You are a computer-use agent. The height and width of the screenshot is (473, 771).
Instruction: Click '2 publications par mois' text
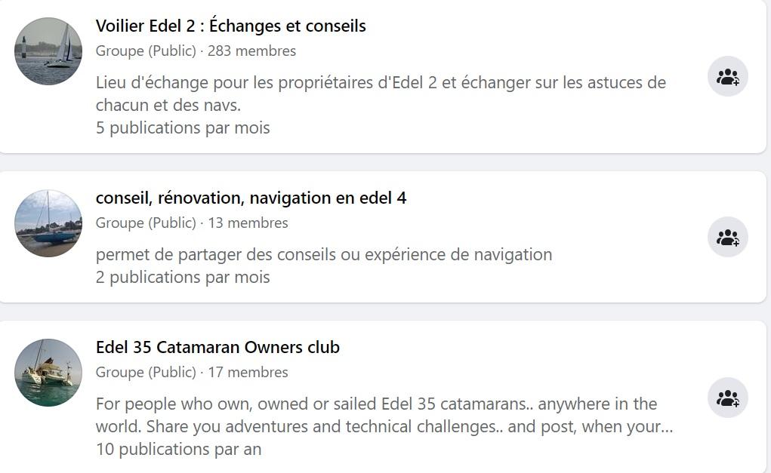pyautogui.click(x=183, y=277)
